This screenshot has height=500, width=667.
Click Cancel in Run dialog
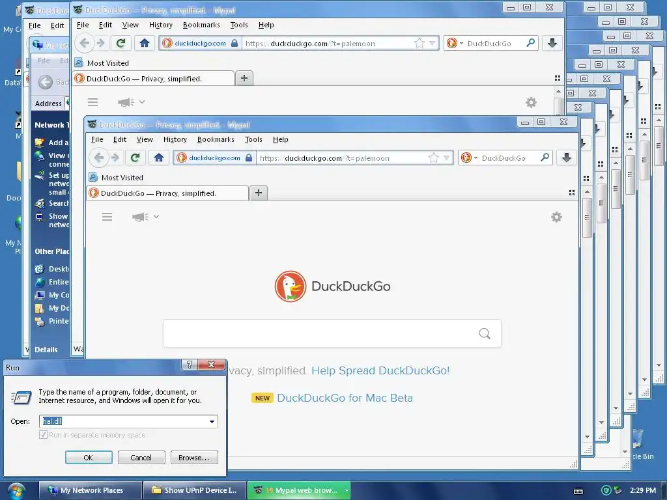pyautogui.click(x=141, y=458)
